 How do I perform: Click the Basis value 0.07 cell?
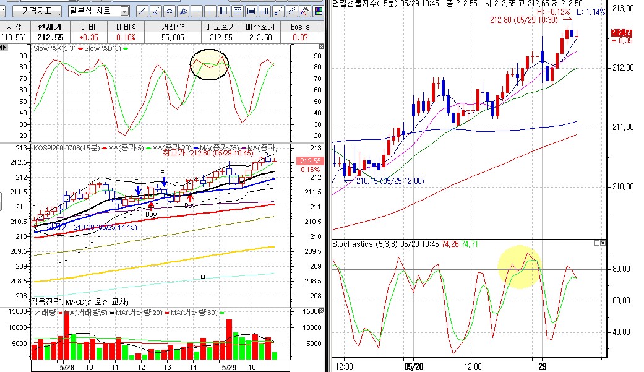[300, 37]
